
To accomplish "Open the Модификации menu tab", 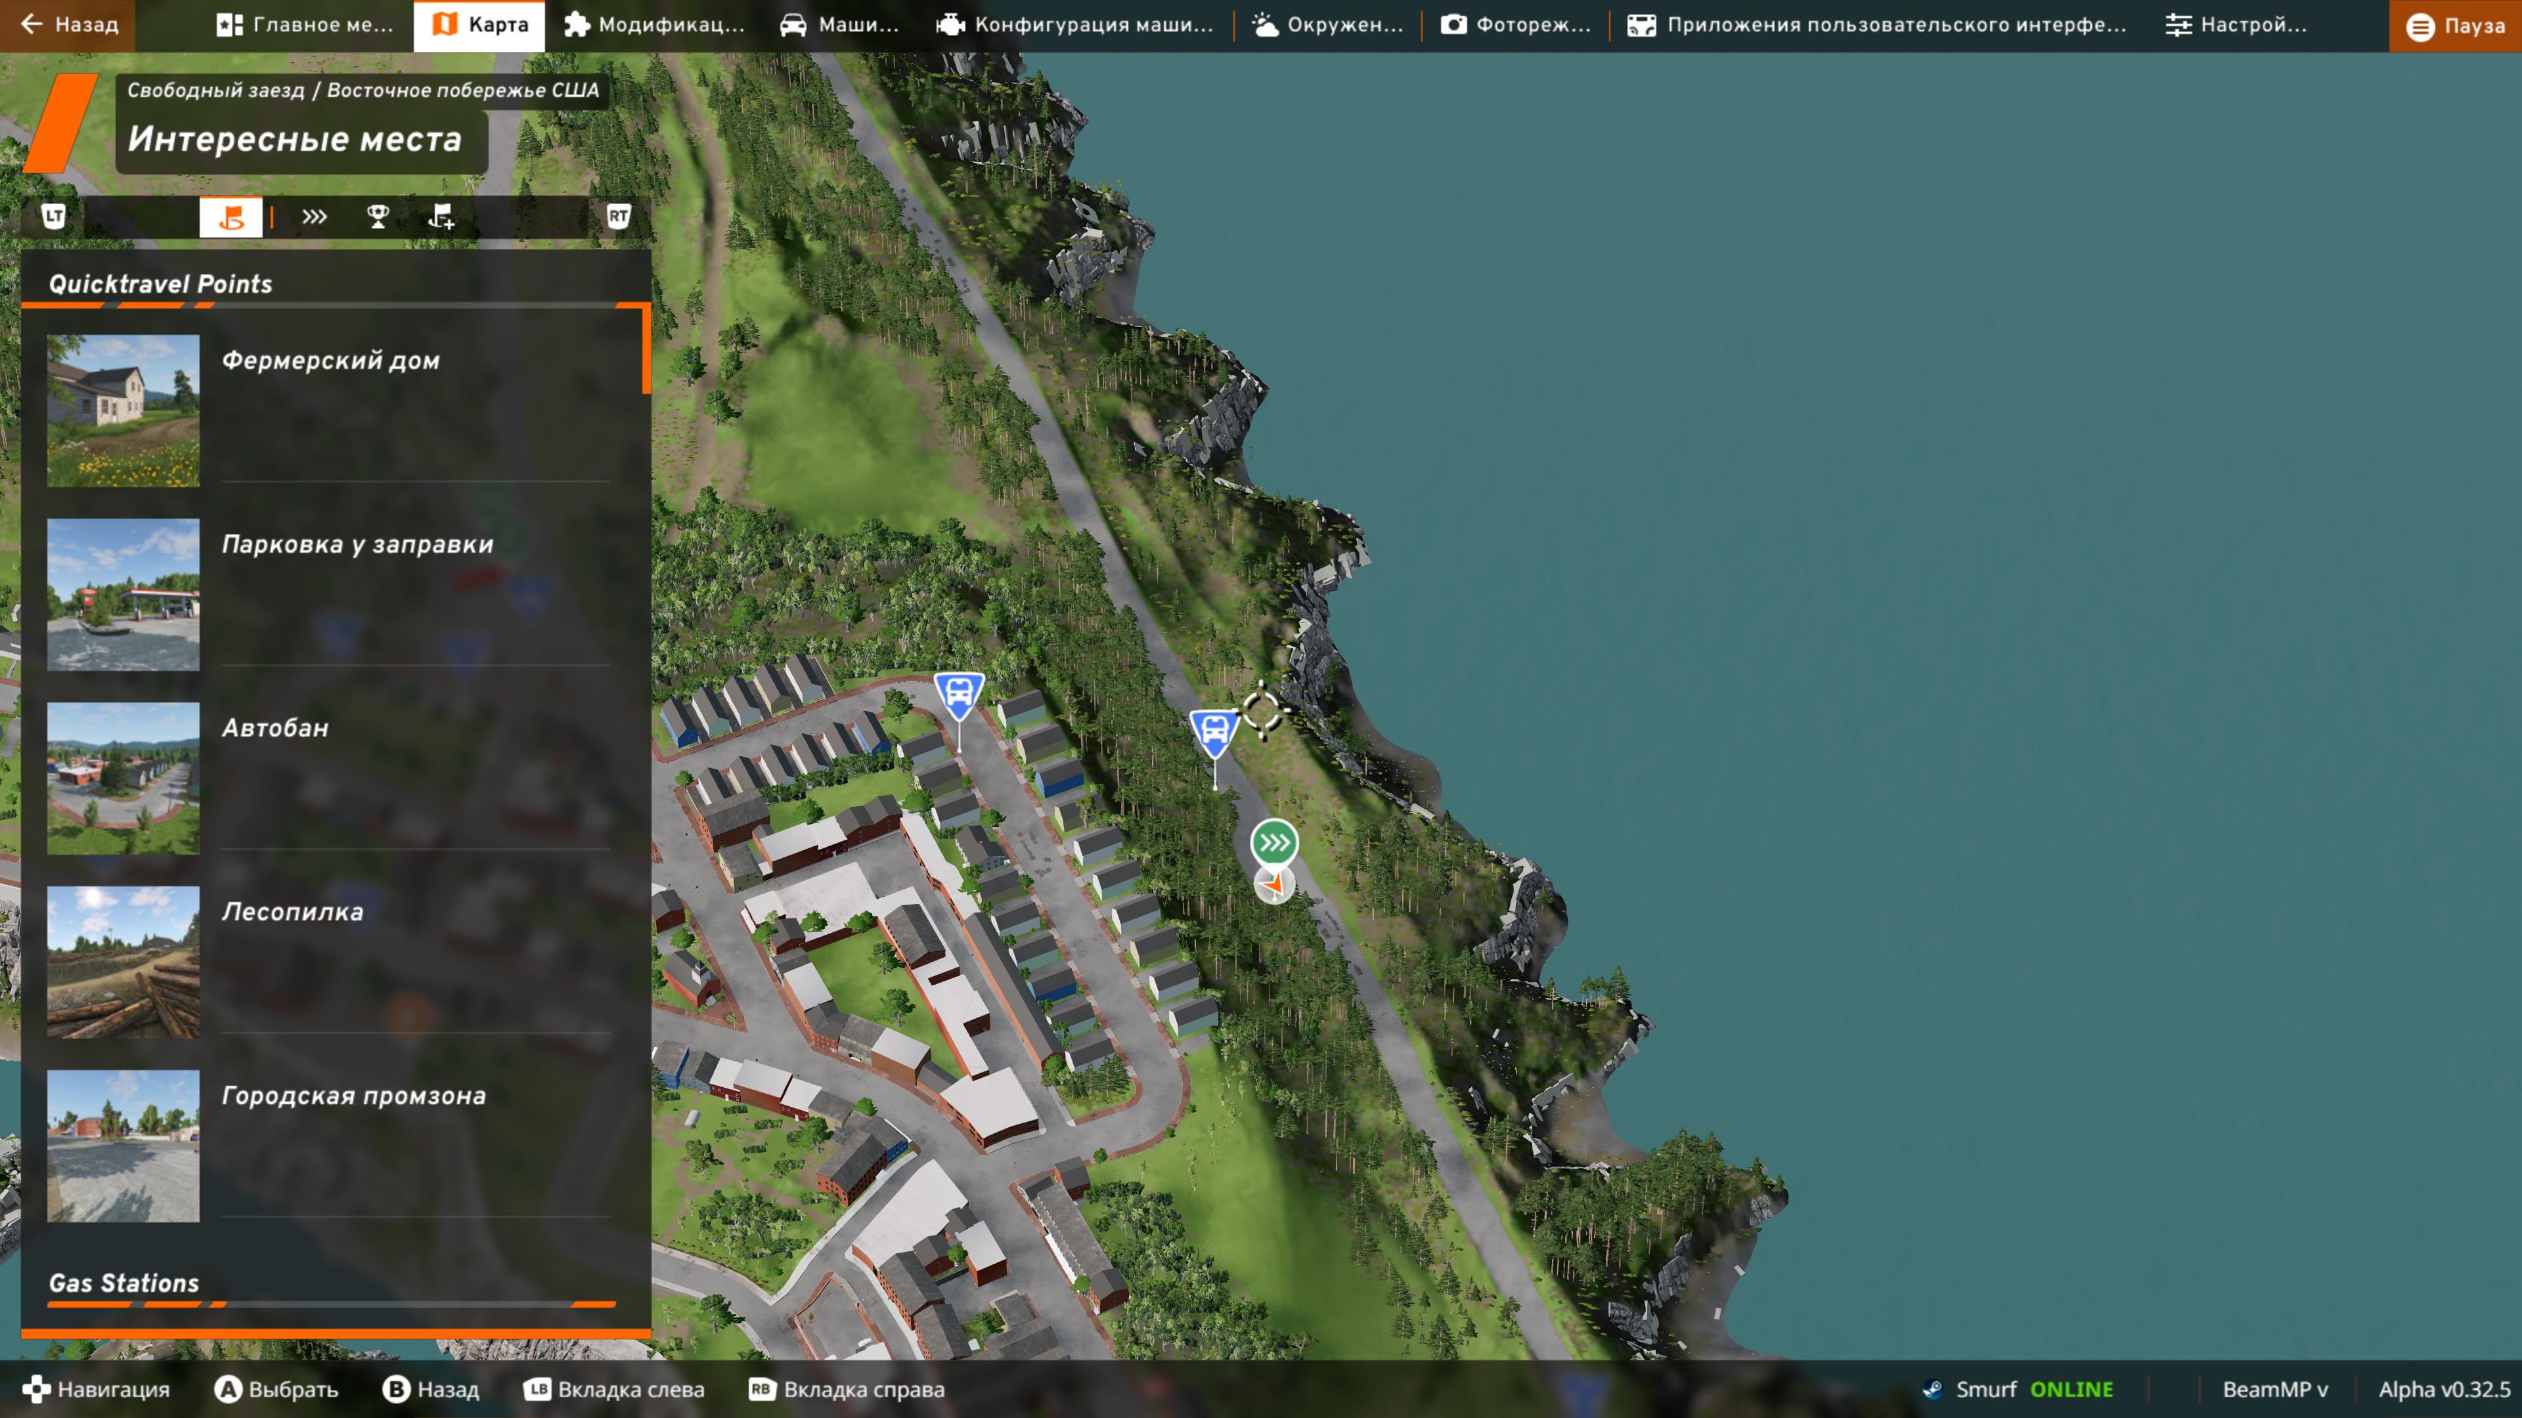I will tap(654, 26).
